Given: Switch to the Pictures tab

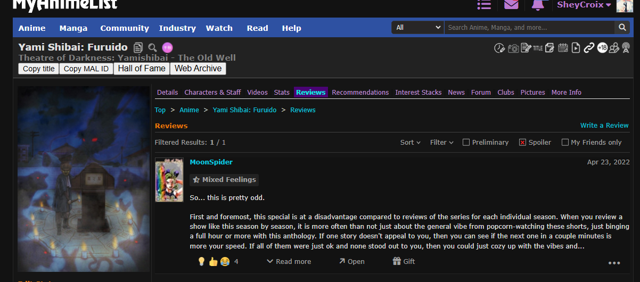Looking at the screenshot, I should point(533,93).
